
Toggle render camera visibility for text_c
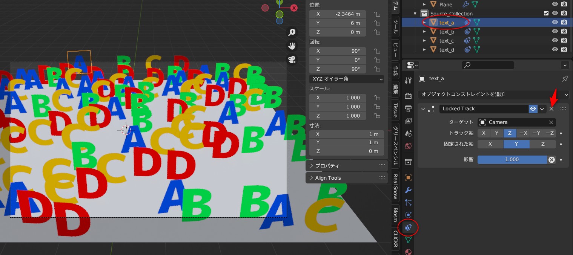point(564,40)
